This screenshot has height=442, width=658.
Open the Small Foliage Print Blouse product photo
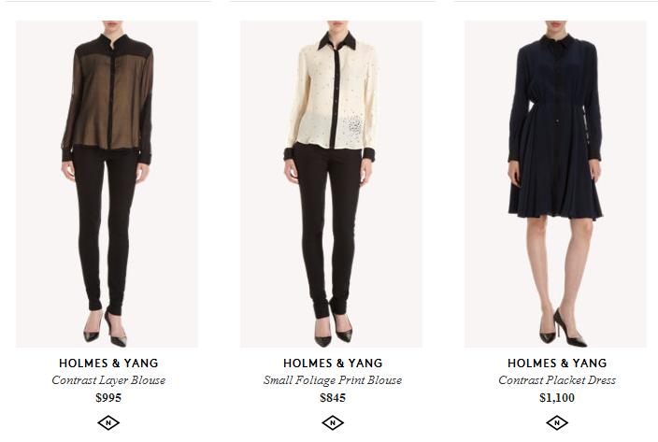coord(331,184)
